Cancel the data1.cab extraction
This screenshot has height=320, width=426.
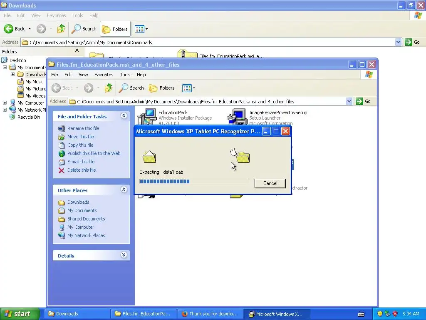(270, 183)
